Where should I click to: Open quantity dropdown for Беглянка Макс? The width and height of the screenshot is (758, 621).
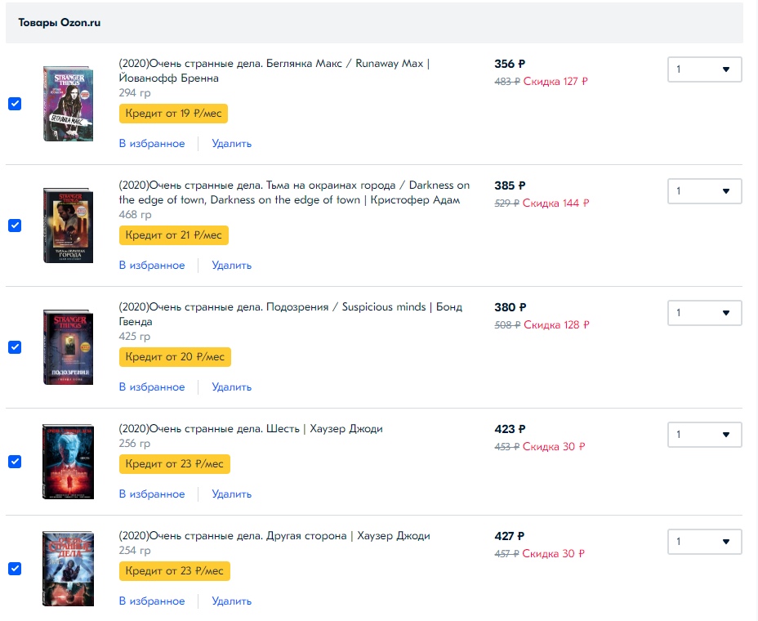click(x=704, y=69)
